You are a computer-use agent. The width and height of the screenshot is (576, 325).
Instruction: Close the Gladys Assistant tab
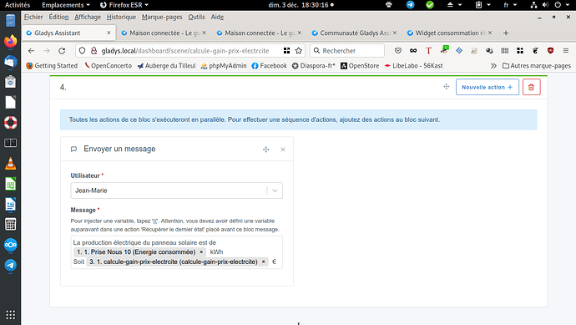tap(109, 33)
